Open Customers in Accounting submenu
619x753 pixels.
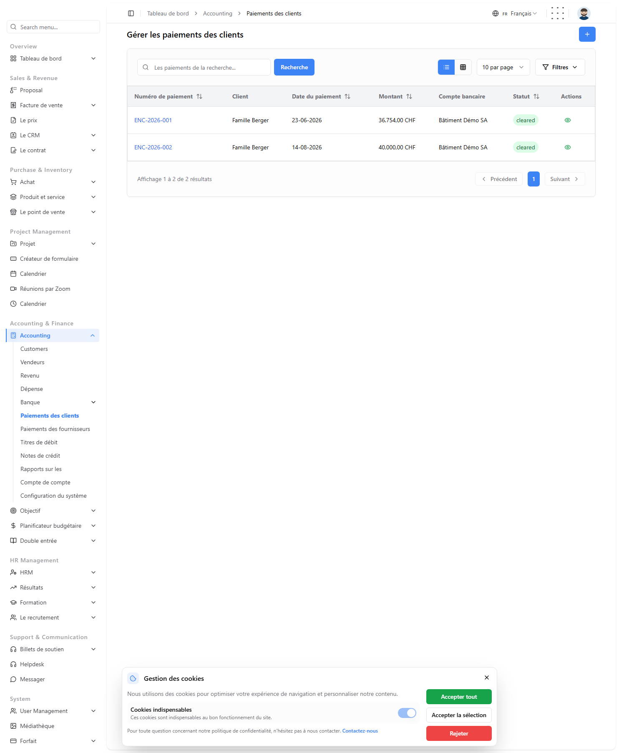pos(34,349)
